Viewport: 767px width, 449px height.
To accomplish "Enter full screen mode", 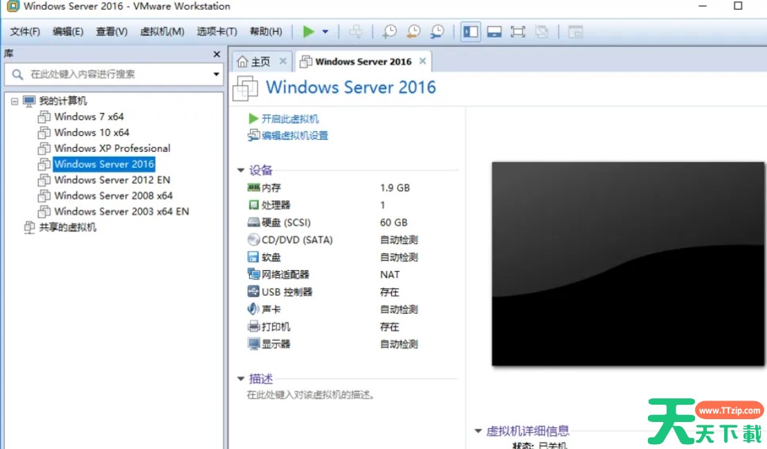I will pos(517,31).
